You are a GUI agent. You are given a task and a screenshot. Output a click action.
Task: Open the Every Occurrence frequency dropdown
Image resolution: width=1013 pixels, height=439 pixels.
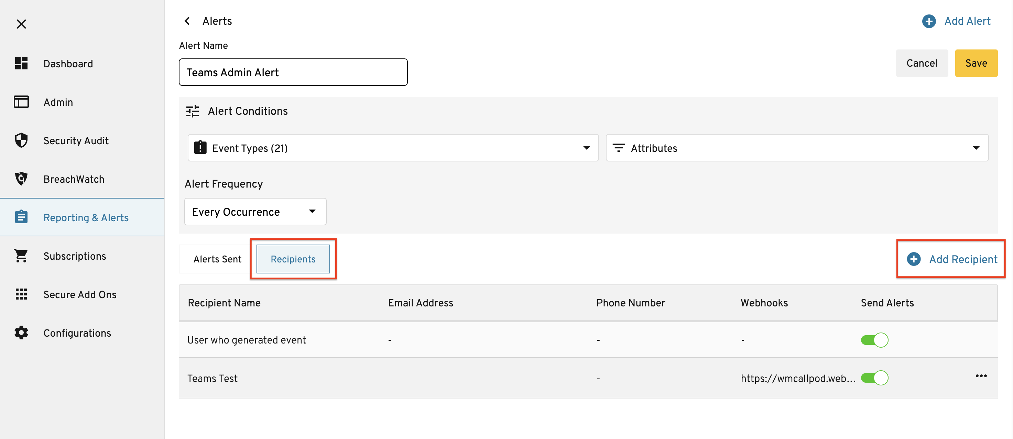pos(255,212)
